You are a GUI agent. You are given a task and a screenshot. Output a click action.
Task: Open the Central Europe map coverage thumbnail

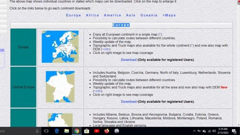60,87
